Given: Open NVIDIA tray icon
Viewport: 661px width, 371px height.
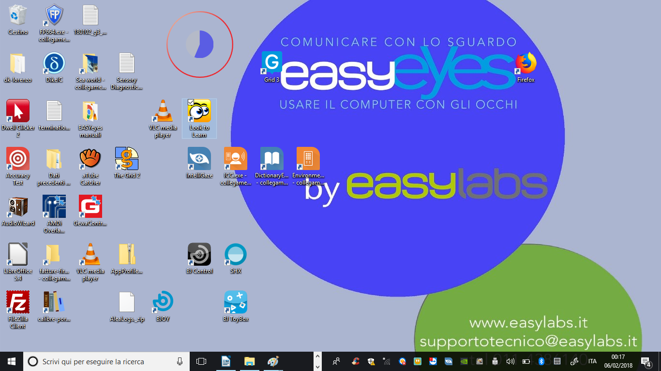Looking at the screenshot, I should click(464, 361).
